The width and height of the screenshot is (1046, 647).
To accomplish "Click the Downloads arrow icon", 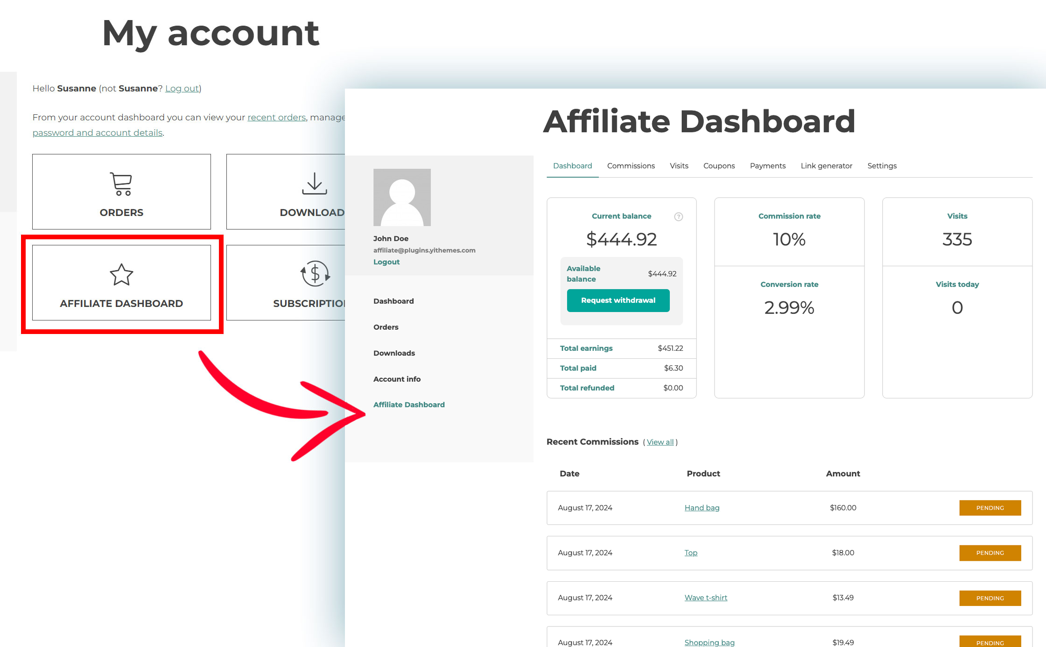I will pyautogui.click(x=315, y=183).
